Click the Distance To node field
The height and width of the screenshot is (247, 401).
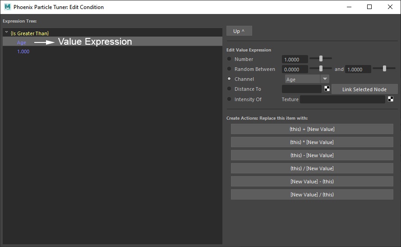point(302,89)
